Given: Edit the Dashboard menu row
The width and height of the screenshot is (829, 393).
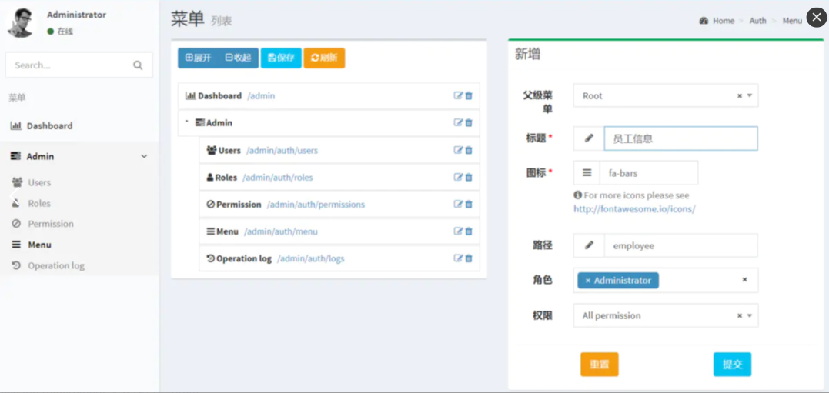Looking at the screenshot, I should point(459,95).
